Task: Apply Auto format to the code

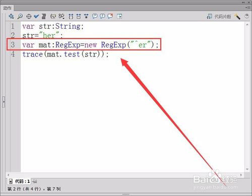Action: tap(44, 16)
